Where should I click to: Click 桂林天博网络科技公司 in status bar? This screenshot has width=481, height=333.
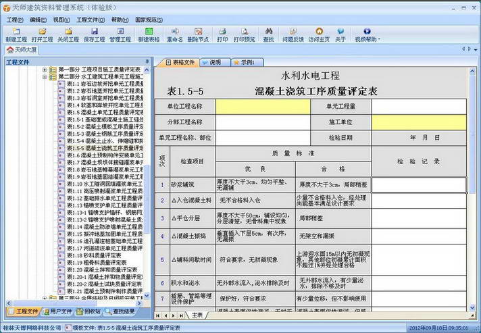31,328
